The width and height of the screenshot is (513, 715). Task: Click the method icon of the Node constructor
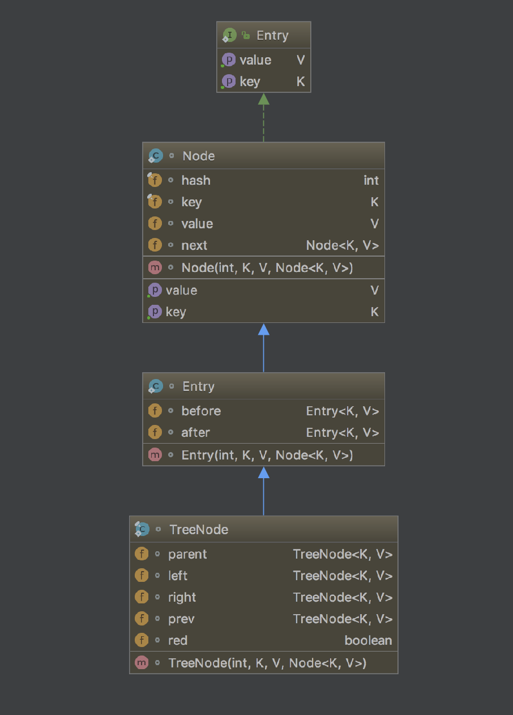(x=154, y=267)
